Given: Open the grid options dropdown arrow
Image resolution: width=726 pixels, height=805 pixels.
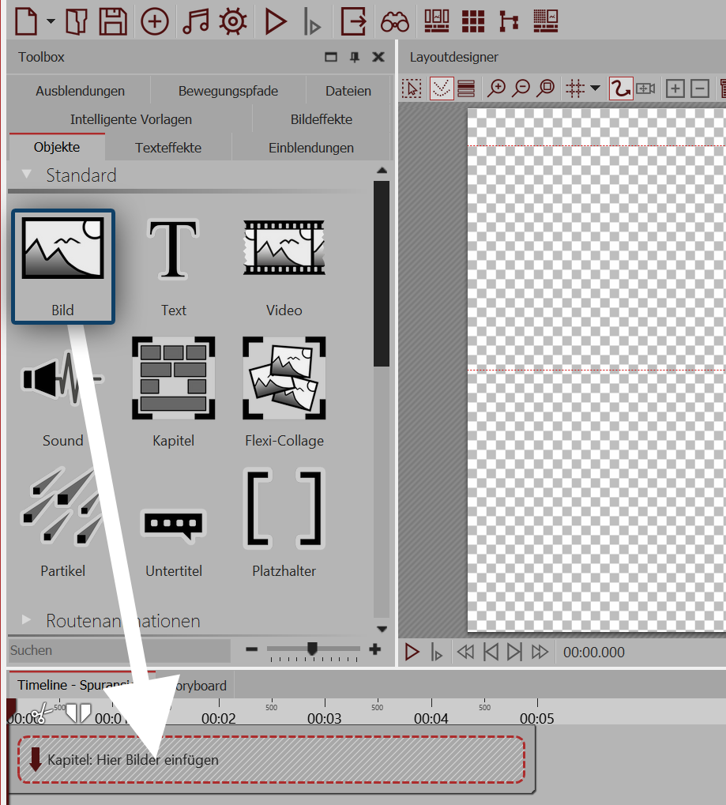Looking at the screenshot, I should click(595, 88).
